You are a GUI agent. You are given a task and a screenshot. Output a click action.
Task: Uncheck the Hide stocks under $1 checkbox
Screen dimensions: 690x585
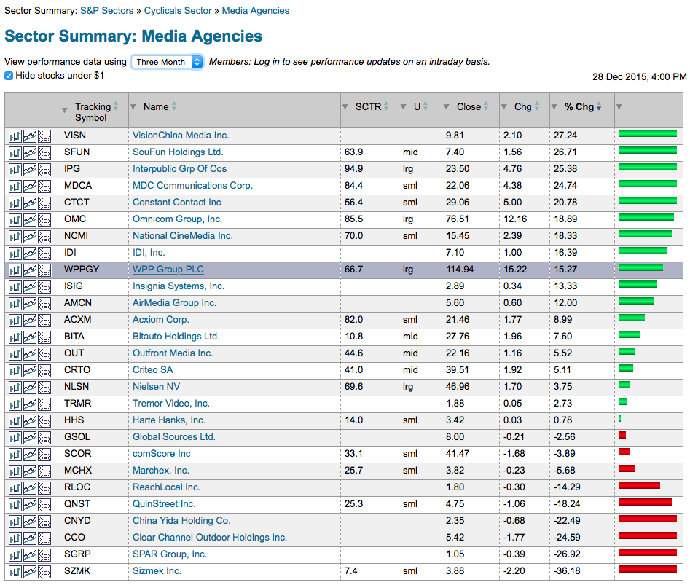click(x=9, y=76)
